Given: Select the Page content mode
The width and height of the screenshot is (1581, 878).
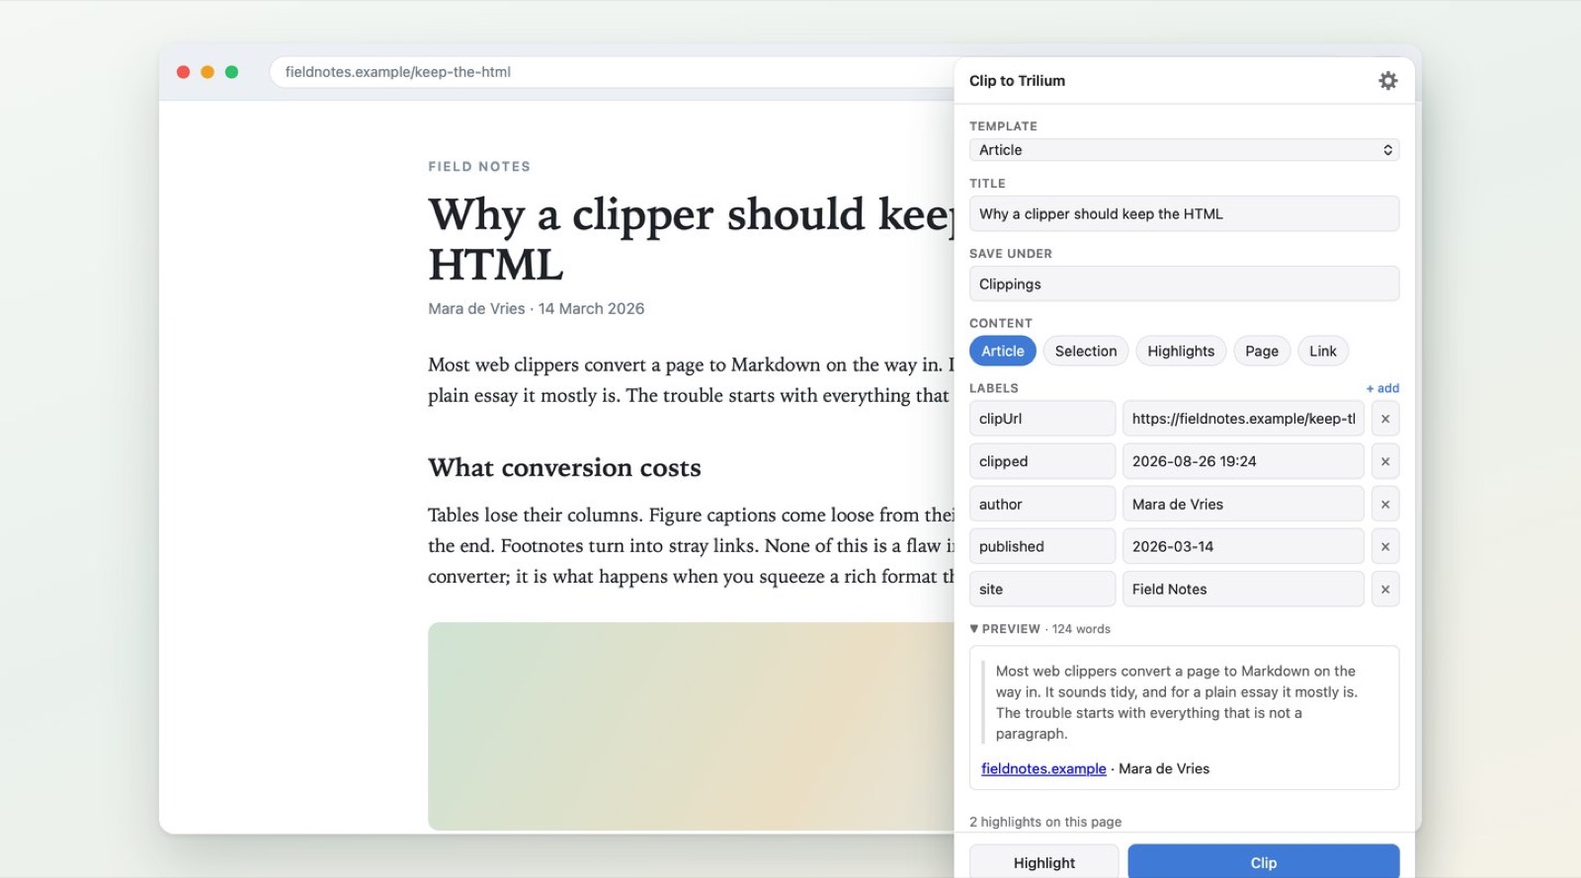Looking at the screenshot, I should point(1262,351).
